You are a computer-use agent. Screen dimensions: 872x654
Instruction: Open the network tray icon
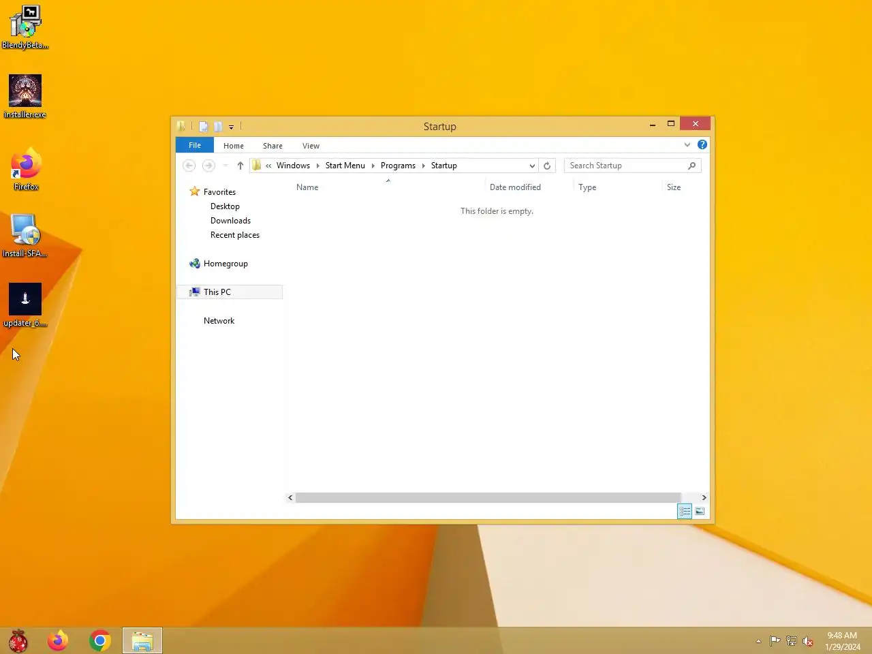click(791, 641)
